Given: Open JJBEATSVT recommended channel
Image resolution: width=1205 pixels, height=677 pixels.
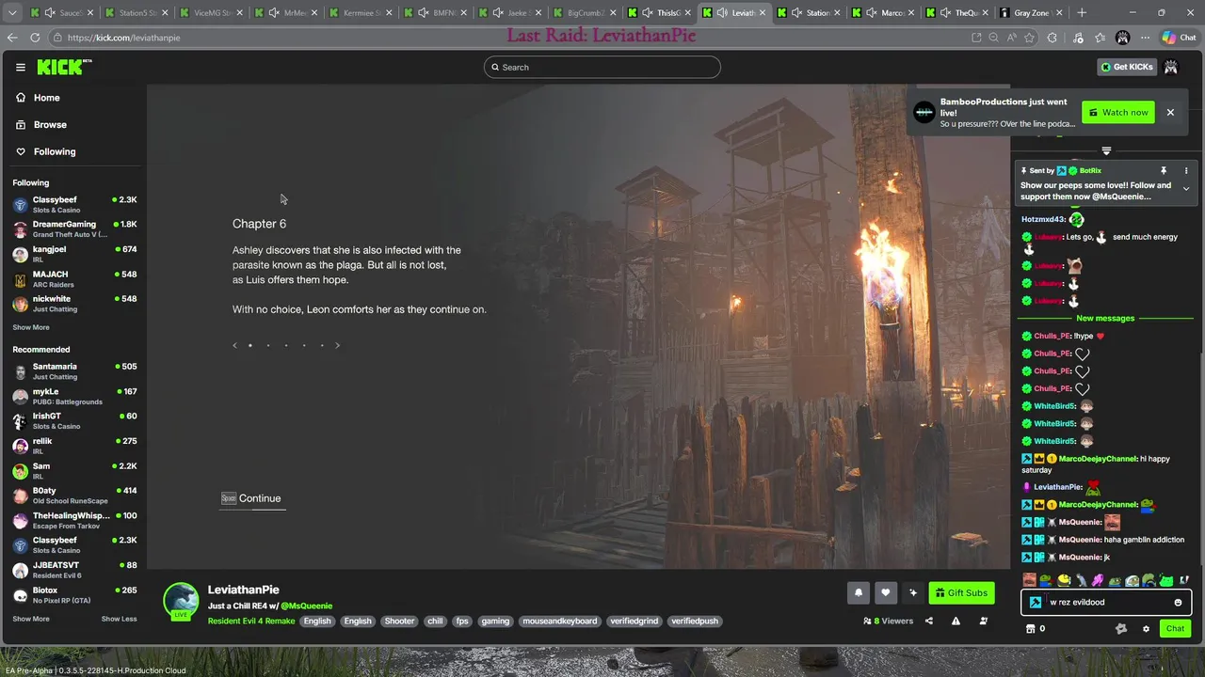Looking at the screenshot, I should click(x=73, y=570).
